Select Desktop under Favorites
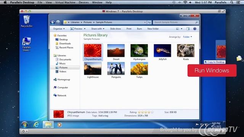 tap(63, 40)
